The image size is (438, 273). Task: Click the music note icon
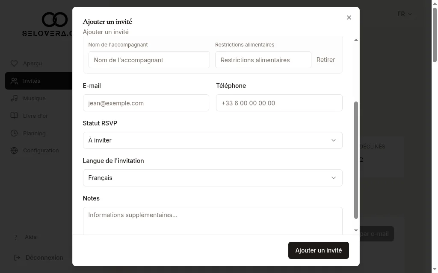pos(14,99)
